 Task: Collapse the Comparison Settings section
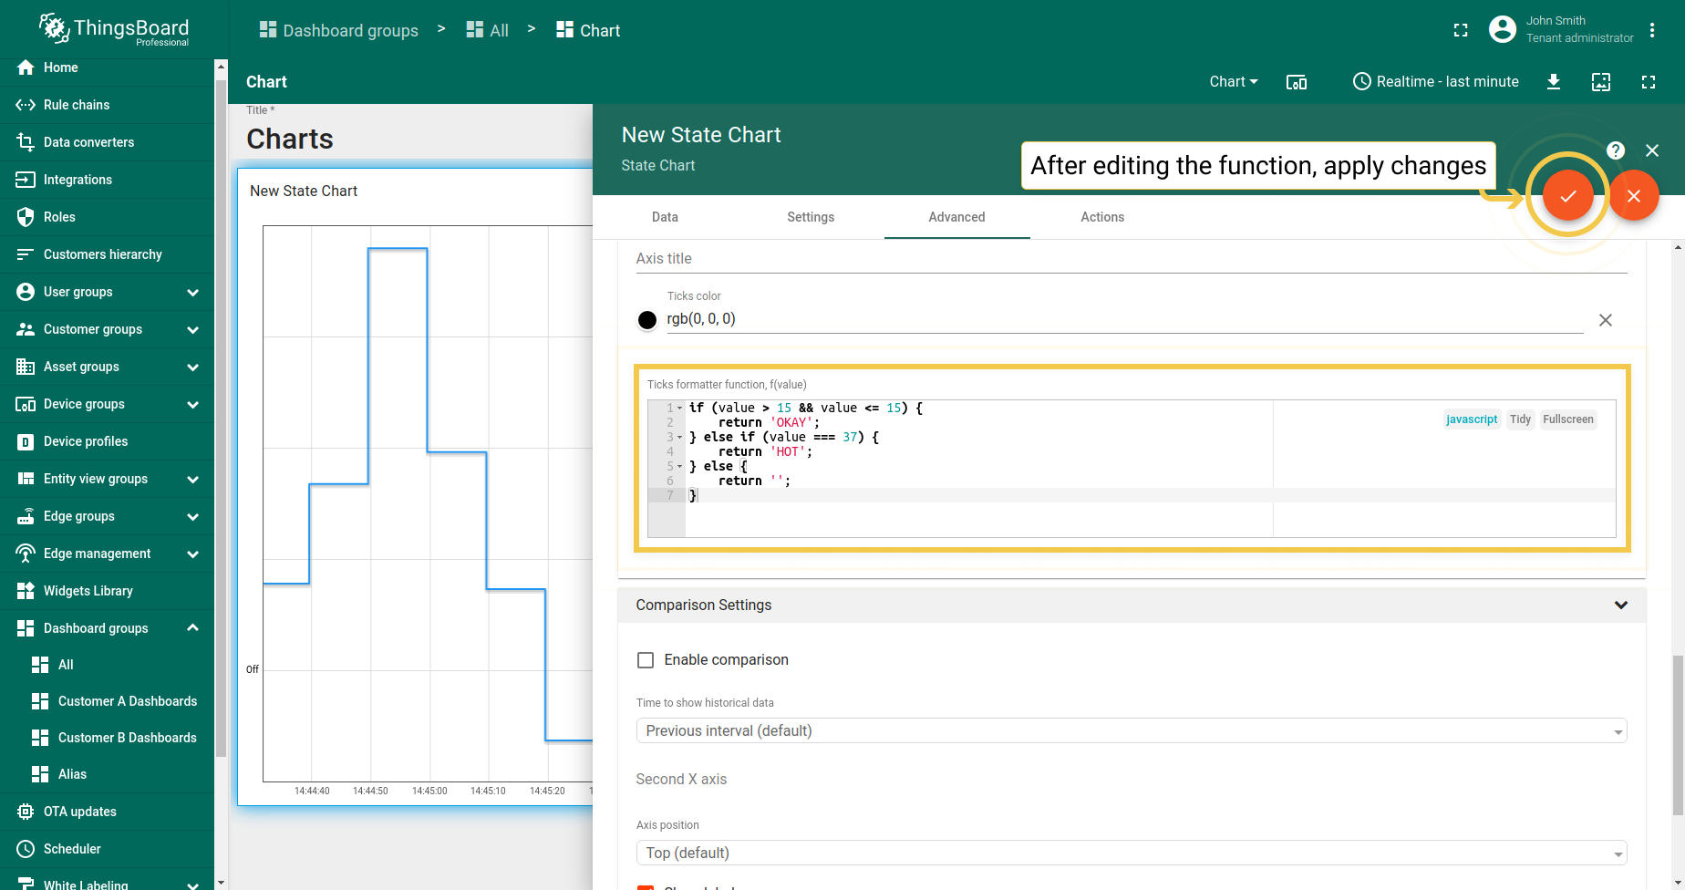tap(1620, 605)
